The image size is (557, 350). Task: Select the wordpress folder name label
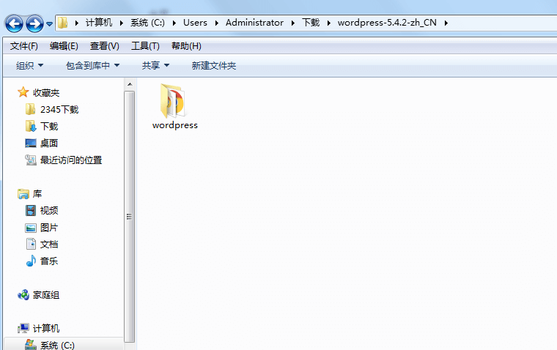click(x=174, y=125)
